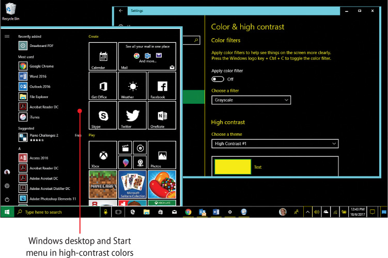Screen dimensions: 388x258
Task: Launch the Minecraft tile
Action: point(103,184)
